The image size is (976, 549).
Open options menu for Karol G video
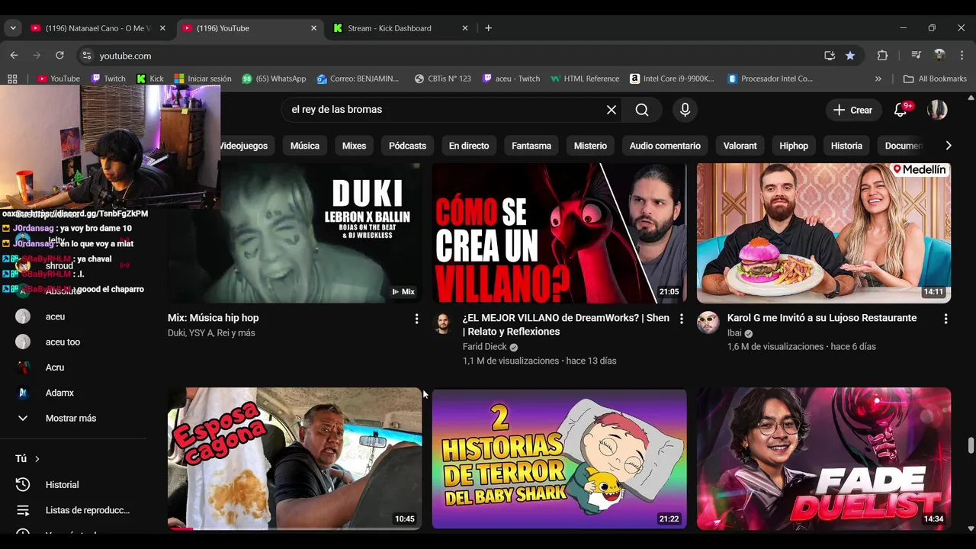coord(945,319)
